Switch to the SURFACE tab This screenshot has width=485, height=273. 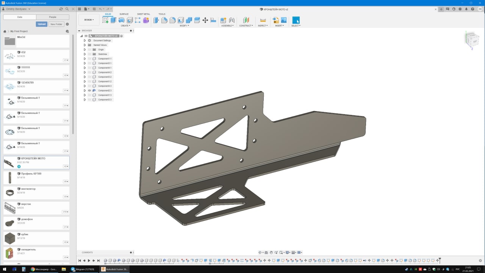[124, 14]
